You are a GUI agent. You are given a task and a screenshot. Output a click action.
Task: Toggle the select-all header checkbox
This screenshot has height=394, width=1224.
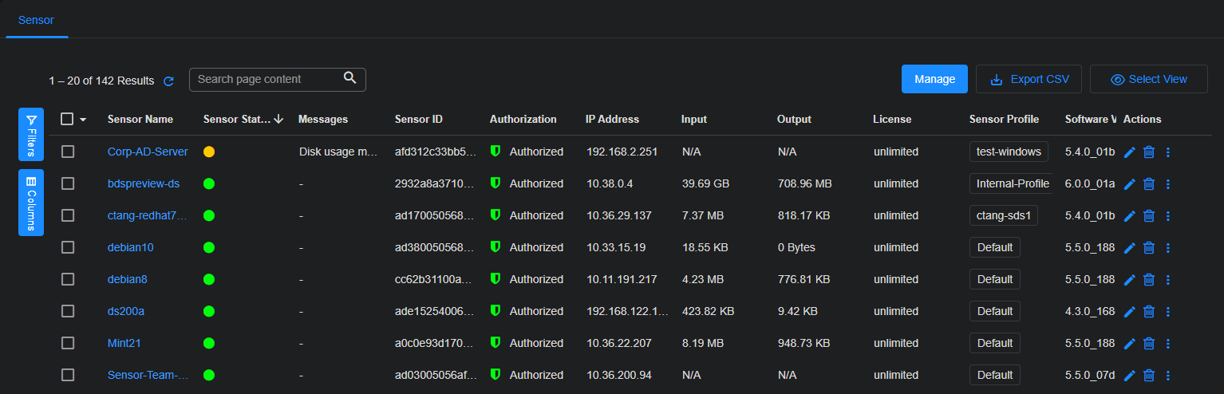pos(67,119)
